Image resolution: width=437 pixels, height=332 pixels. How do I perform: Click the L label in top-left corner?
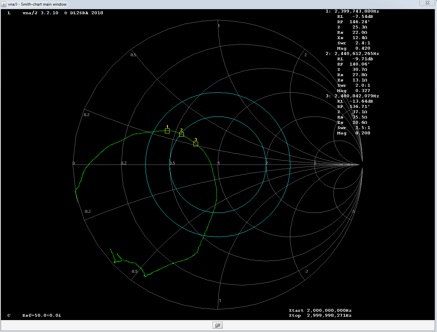click(9, 13)
